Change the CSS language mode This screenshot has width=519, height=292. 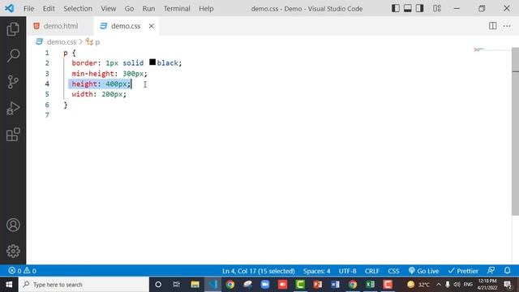[x=393, y=271]
